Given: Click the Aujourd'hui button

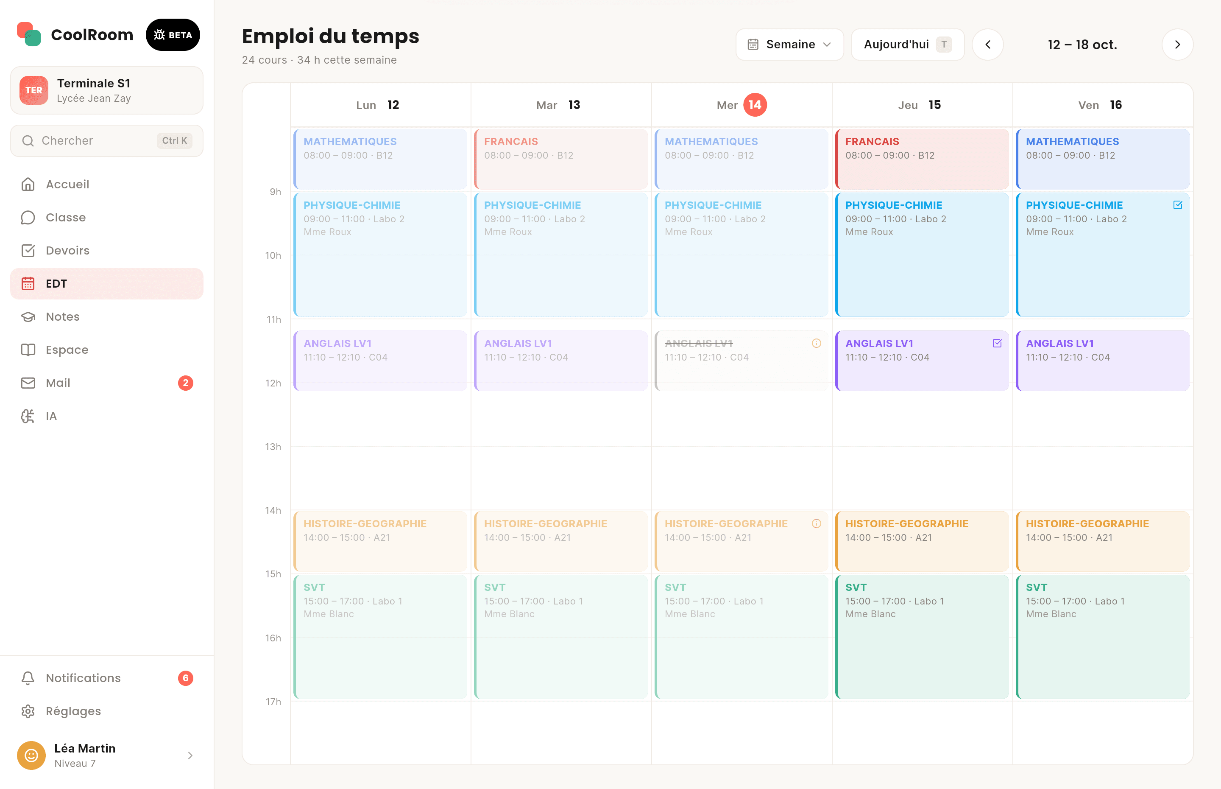Looking at the screenshot, I should [908, 45].
